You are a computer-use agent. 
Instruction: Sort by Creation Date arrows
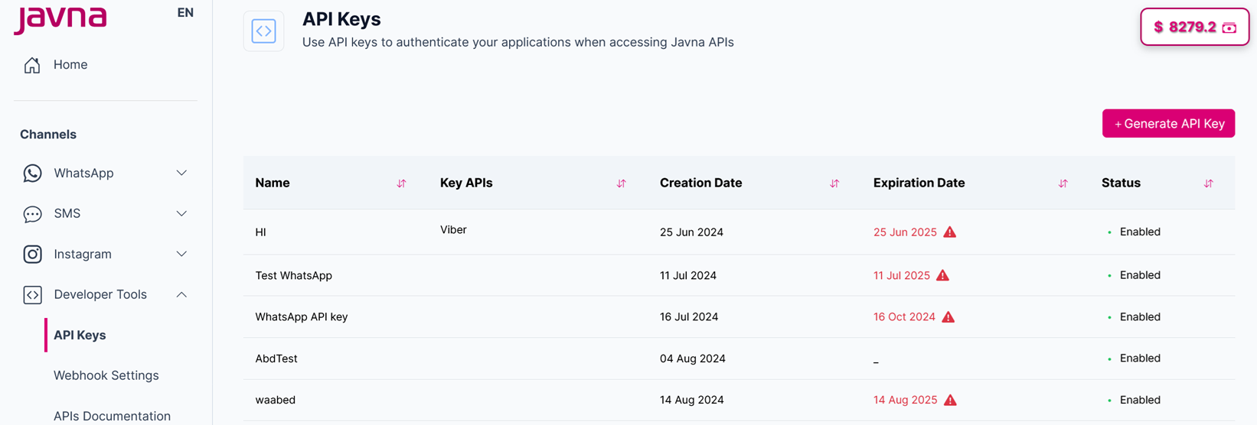[834, 183]
